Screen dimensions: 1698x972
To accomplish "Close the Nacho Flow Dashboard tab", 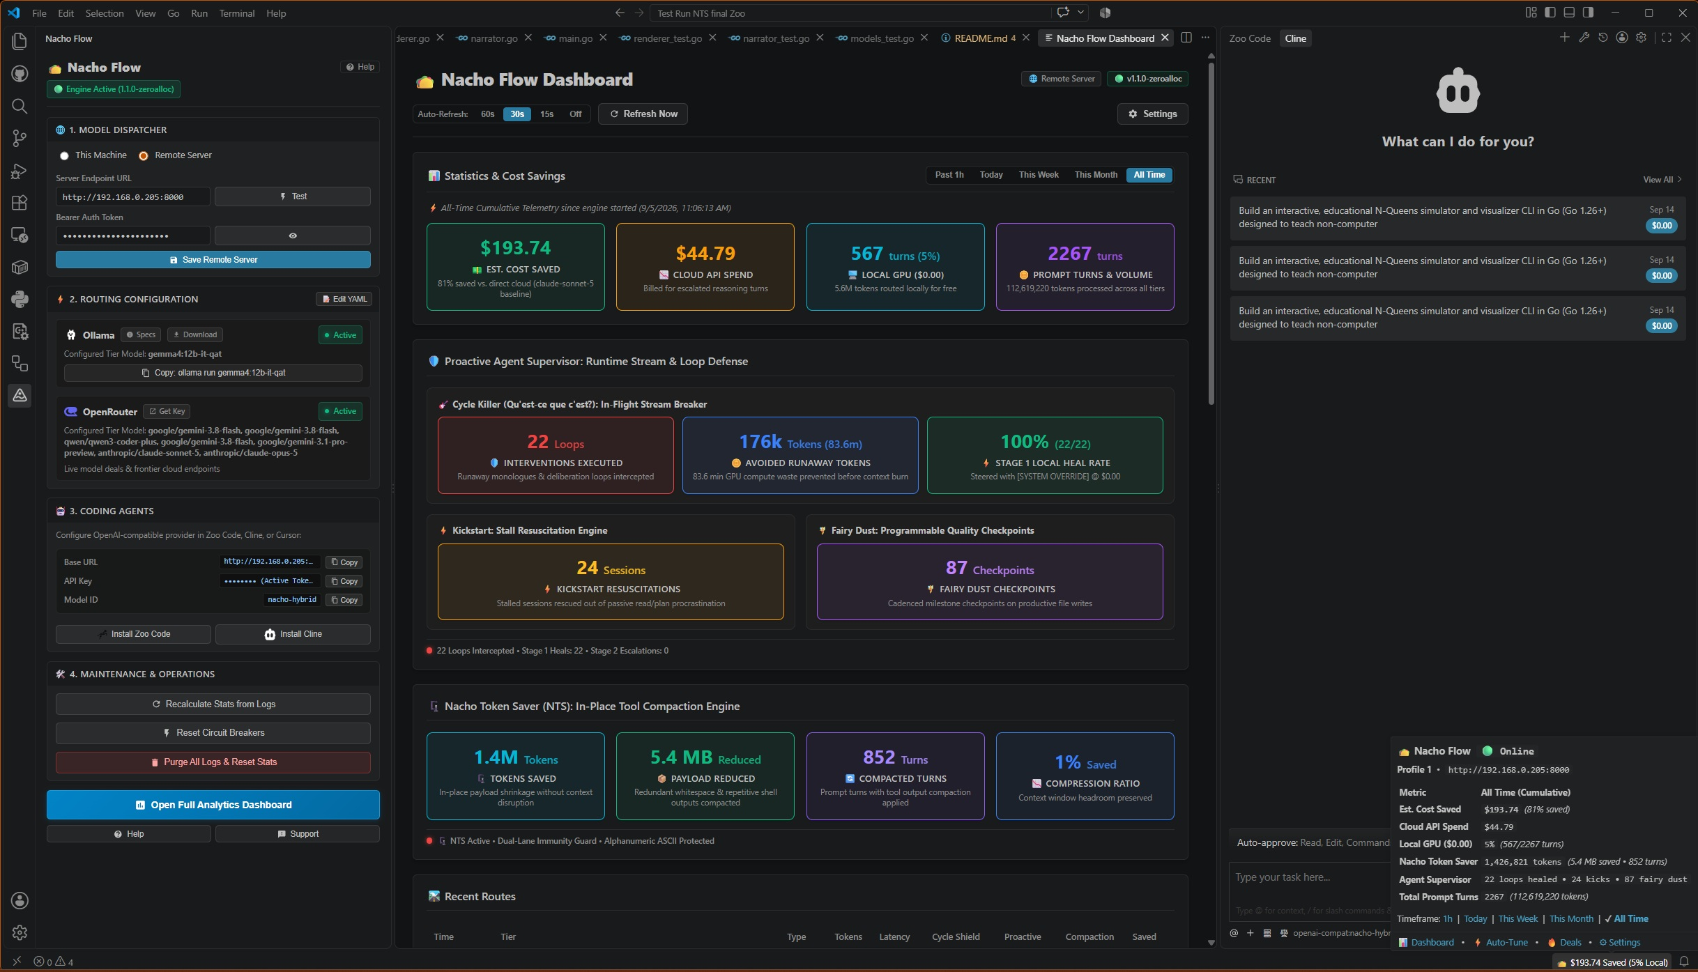I will pos(1165,38).
